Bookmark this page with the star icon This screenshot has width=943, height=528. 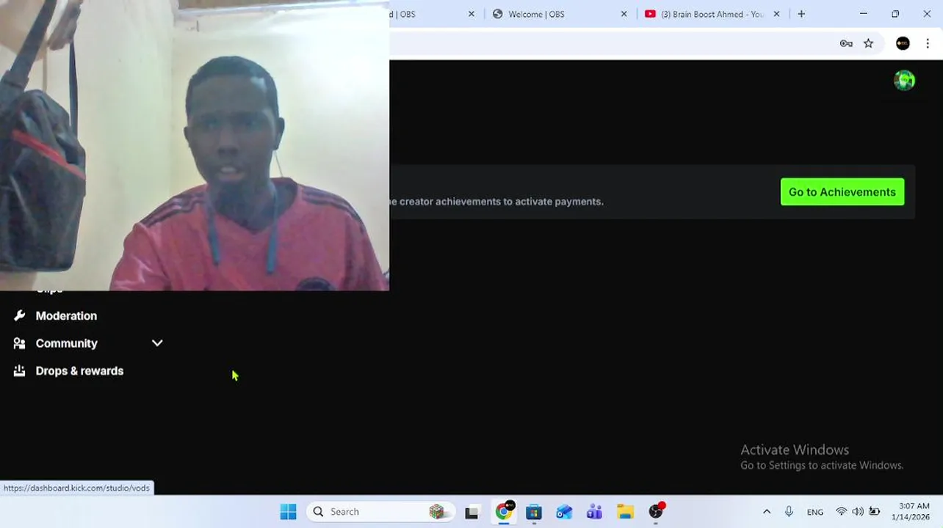869,43
